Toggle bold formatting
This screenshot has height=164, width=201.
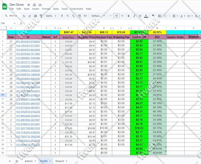coord(128,16)
